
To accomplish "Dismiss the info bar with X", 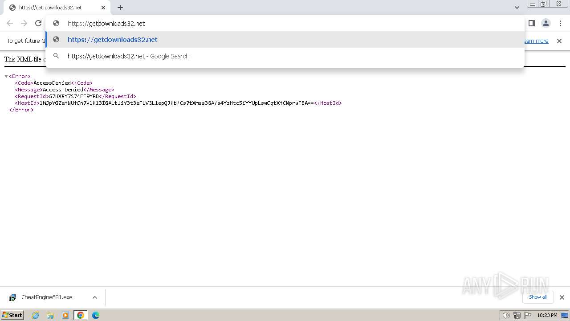I will [559, 41].
